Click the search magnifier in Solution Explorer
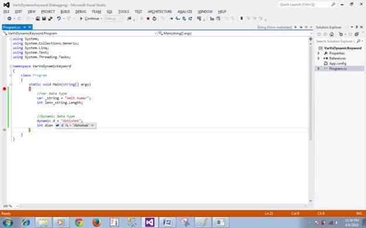Image resolution: width=366 pixels, height=228 pixels. 359,41
